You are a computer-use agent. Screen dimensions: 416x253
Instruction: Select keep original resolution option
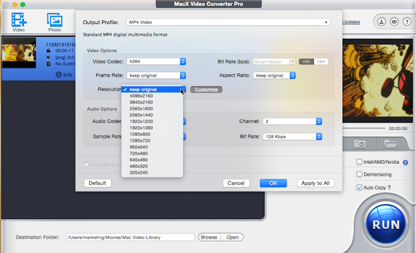[152, 90]
